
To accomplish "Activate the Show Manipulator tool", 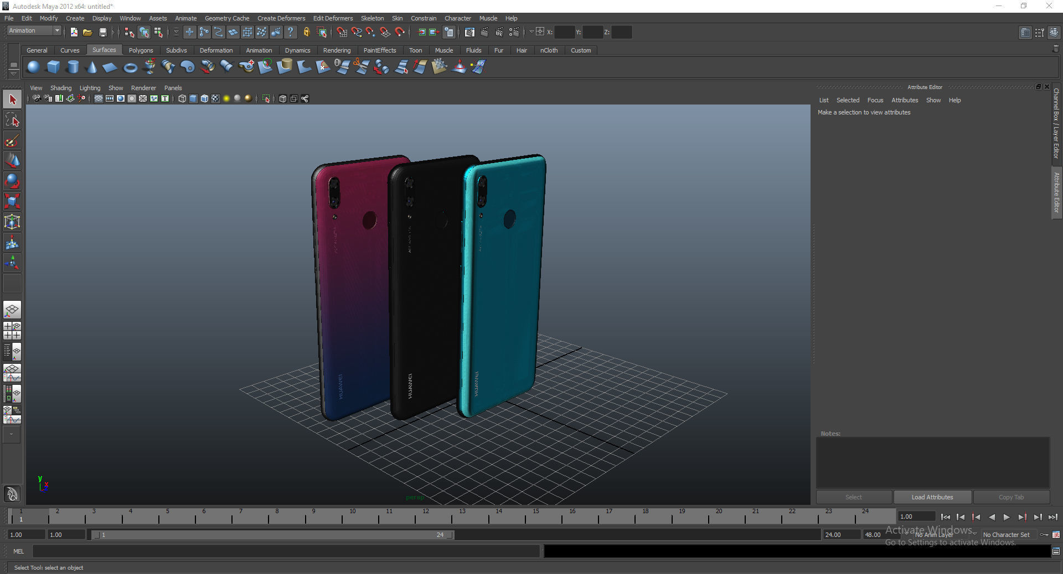I will click(12, 263).
